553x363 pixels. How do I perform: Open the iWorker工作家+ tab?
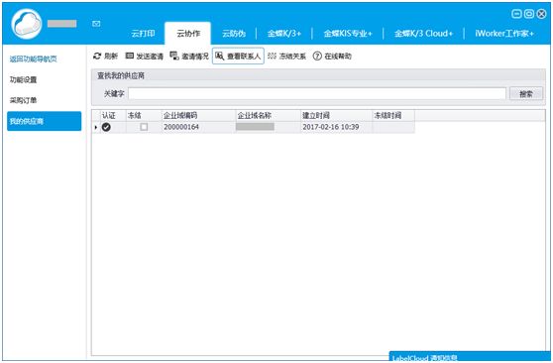[x=504, y=34]
